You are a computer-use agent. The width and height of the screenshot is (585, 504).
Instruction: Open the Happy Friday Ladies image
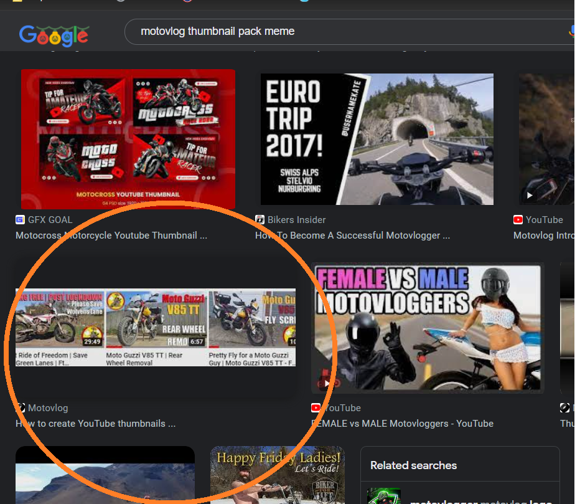click(277, 475)
